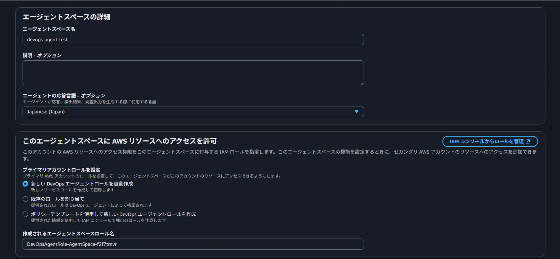The height and width of the screenshot is (259, 560).
Task: Click the 説明 - オプション label
Action: point(42,55)
